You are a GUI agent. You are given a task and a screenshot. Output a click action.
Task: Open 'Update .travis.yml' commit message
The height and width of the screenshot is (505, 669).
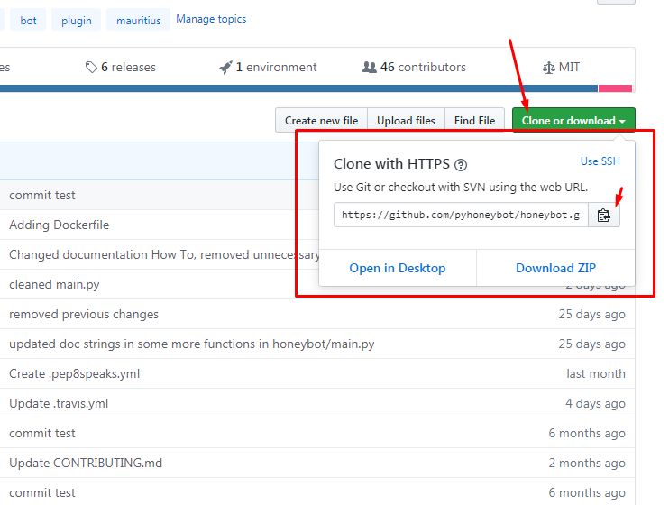59,403
